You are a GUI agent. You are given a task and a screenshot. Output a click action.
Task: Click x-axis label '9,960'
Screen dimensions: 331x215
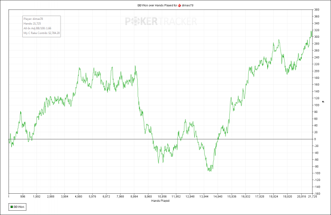[148, 197]
